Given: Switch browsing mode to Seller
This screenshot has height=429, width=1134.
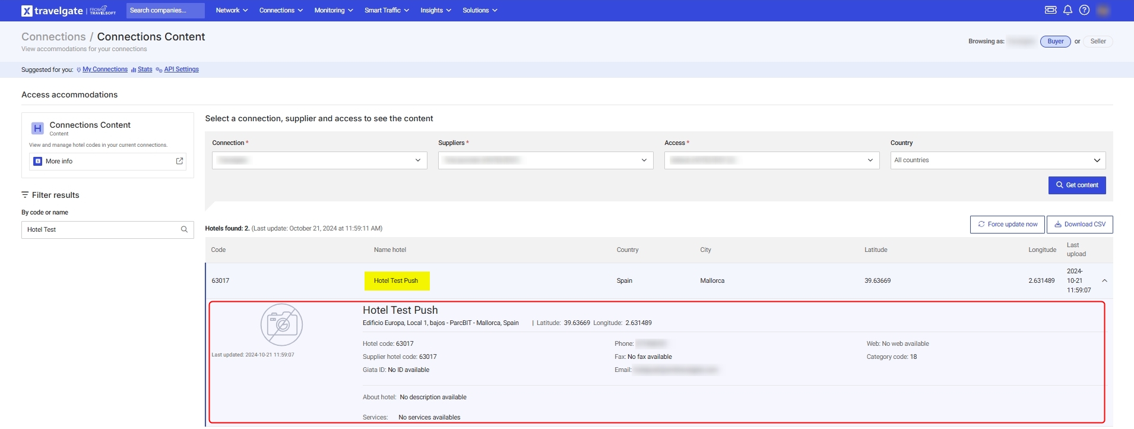Looking at the screenshot, I should [1098, 42].
